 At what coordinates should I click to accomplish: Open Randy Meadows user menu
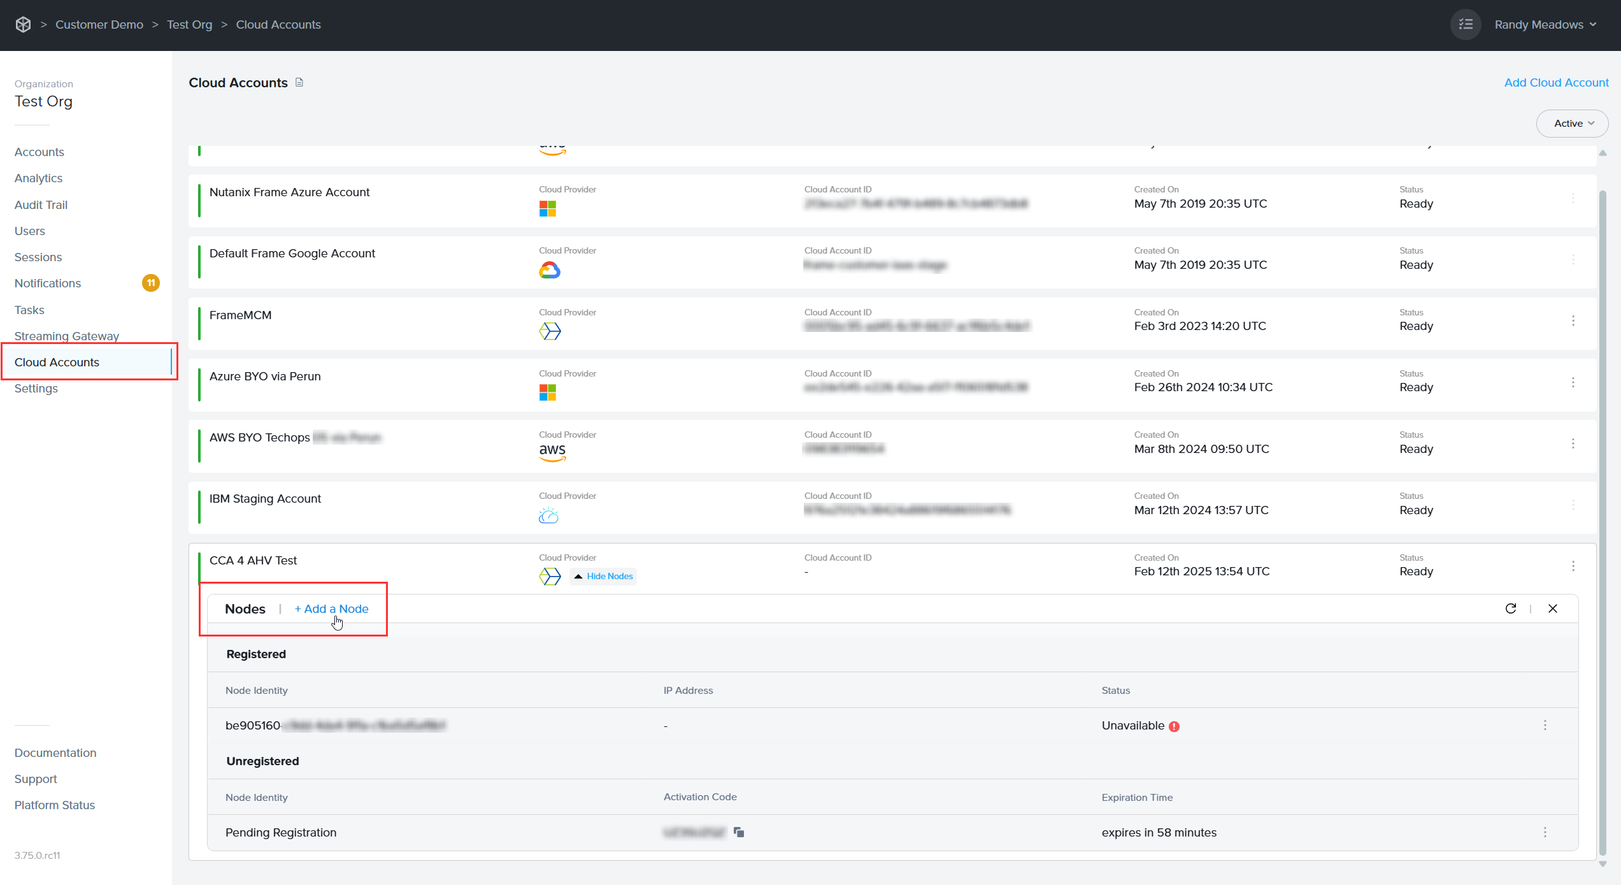(x=1545, y=24)
